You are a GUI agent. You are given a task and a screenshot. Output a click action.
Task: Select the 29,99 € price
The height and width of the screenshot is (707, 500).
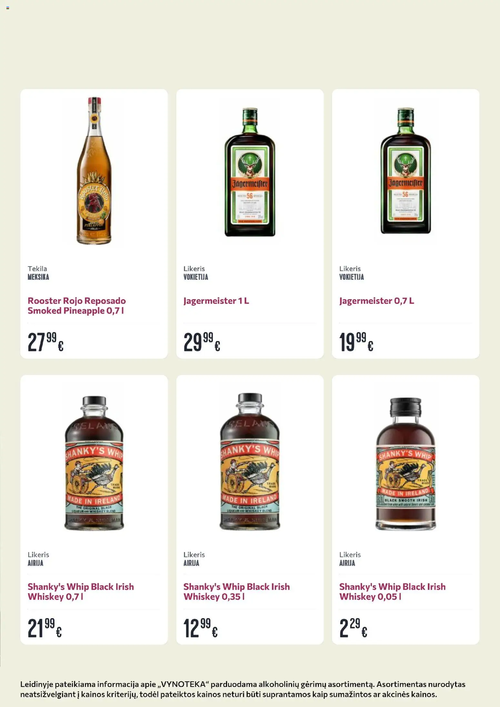click(x=202, y=342)
